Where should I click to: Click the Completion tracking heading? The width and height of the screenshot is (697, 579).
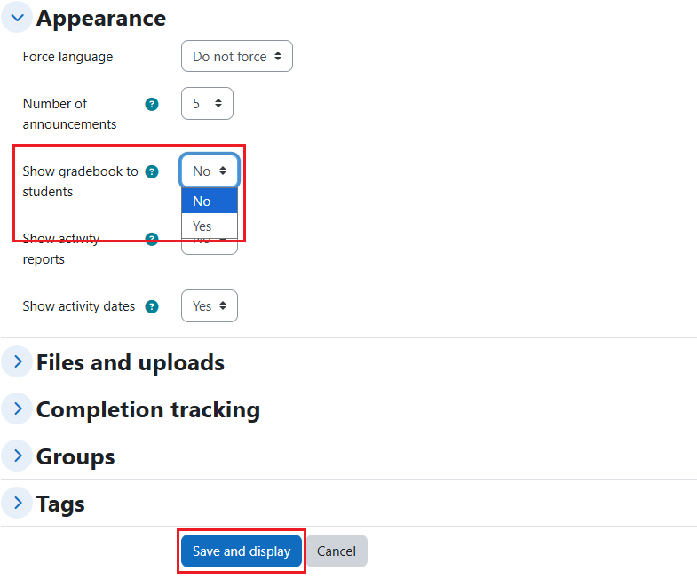pos(148,409)
